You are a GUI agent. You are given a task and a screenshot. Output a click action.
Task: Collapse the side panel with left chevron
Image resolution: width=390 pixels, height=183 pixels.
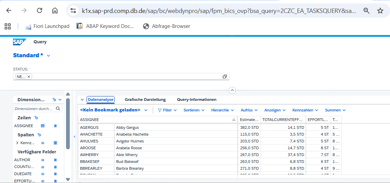click(x=74, y=136)
